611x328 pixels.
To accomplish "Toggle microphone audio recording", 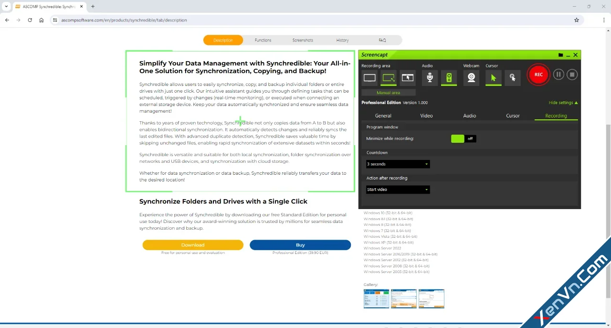I will [x=430, y=77].
